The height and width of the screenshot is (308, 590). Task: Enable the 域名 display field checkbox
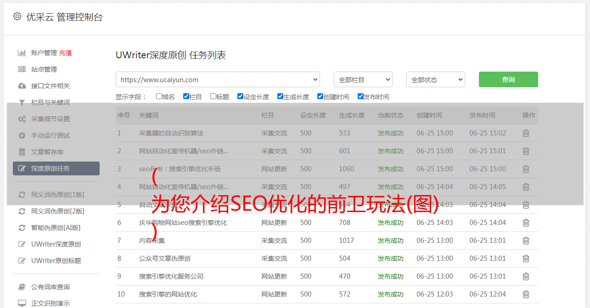(159, 96)
